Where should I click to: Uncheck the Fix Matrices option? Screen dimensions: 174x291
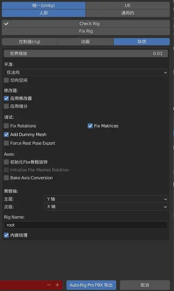(x=90, y=126)
